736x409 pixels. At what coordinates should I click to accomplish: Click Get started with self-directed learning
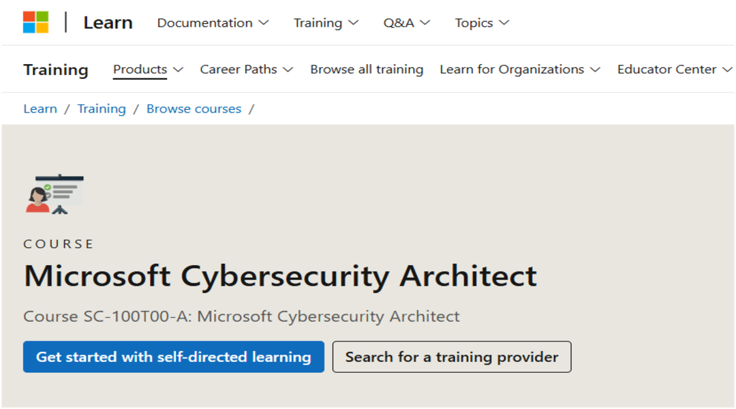173,357
